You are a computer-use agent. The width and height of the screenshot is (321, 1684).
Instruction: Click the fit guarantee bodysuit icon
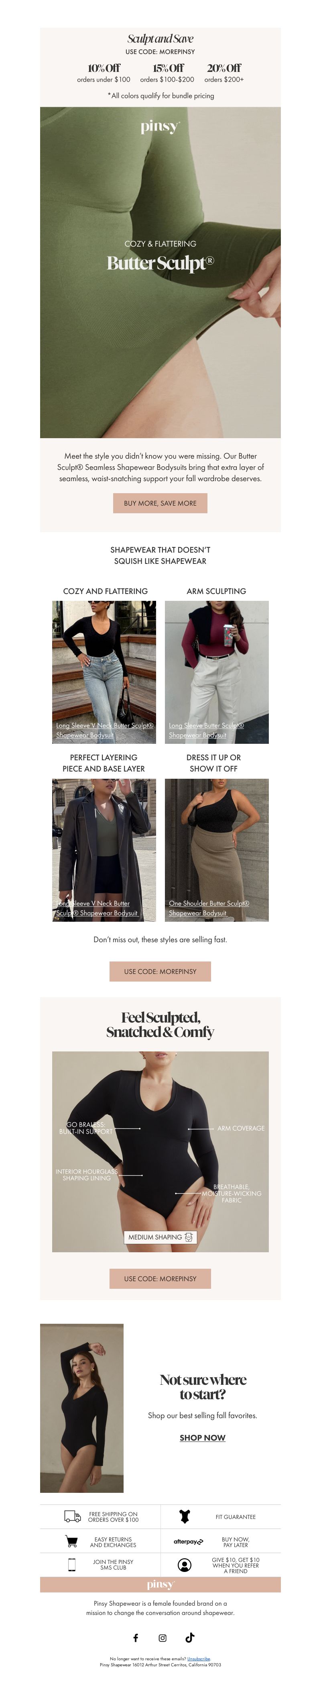pyautogui.click(x=185, y=1516)
